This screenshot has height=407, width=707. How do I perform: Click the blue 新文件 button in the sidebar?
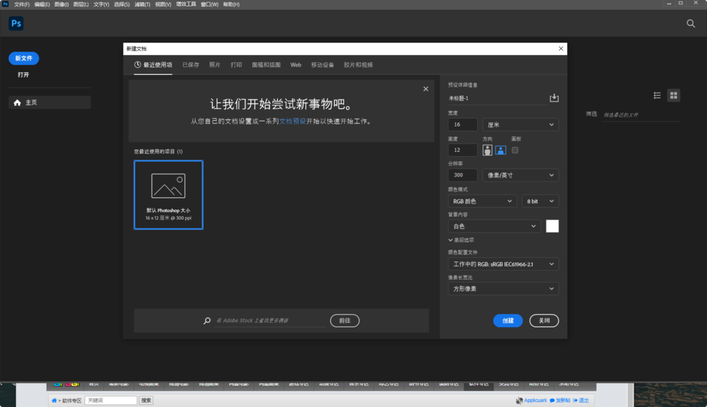(23, 58)
